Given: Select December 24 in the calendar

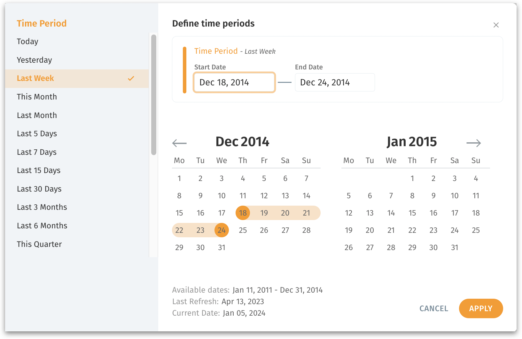Looking at the screenshot, I should pos(222,230).
